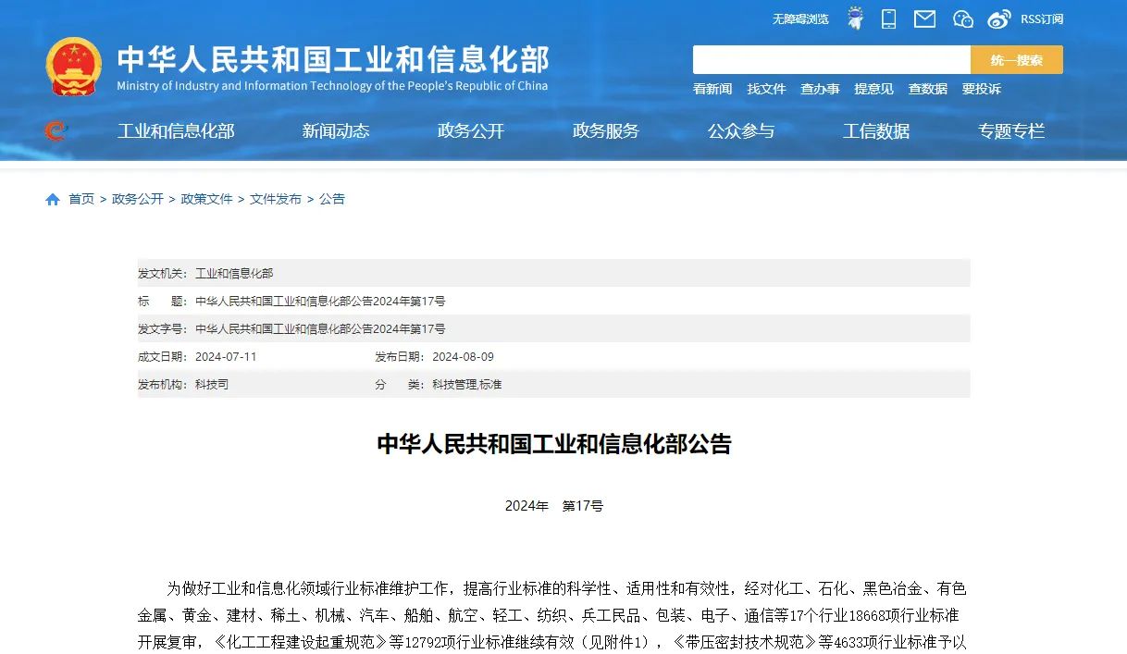Image resolution: width=1127 pixels, height=654 pixels.
Task: Click the English ministry name subtitle
Action: pos(332,86)
